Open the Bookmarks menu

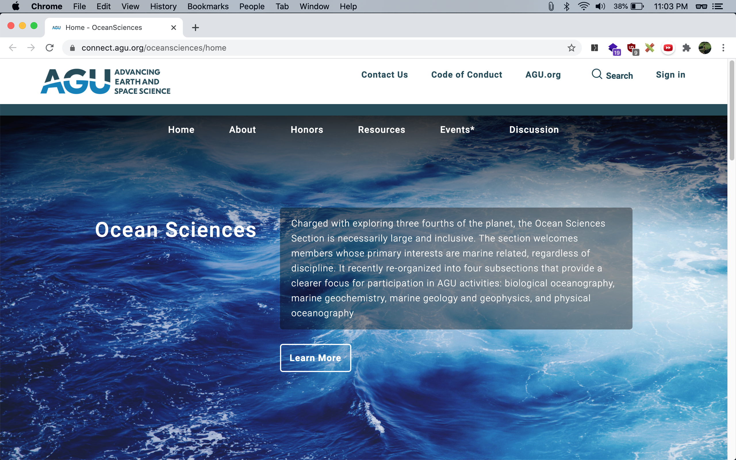208,6
